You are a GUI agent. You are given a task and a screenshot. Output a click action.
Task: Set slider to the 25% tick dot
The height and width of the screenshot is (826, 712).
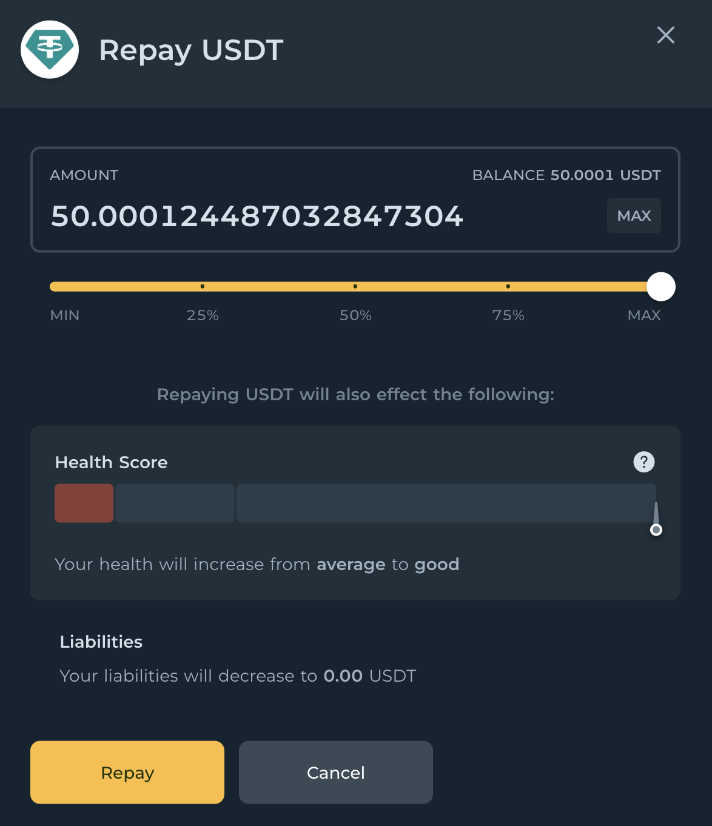(x=203, y=286)
